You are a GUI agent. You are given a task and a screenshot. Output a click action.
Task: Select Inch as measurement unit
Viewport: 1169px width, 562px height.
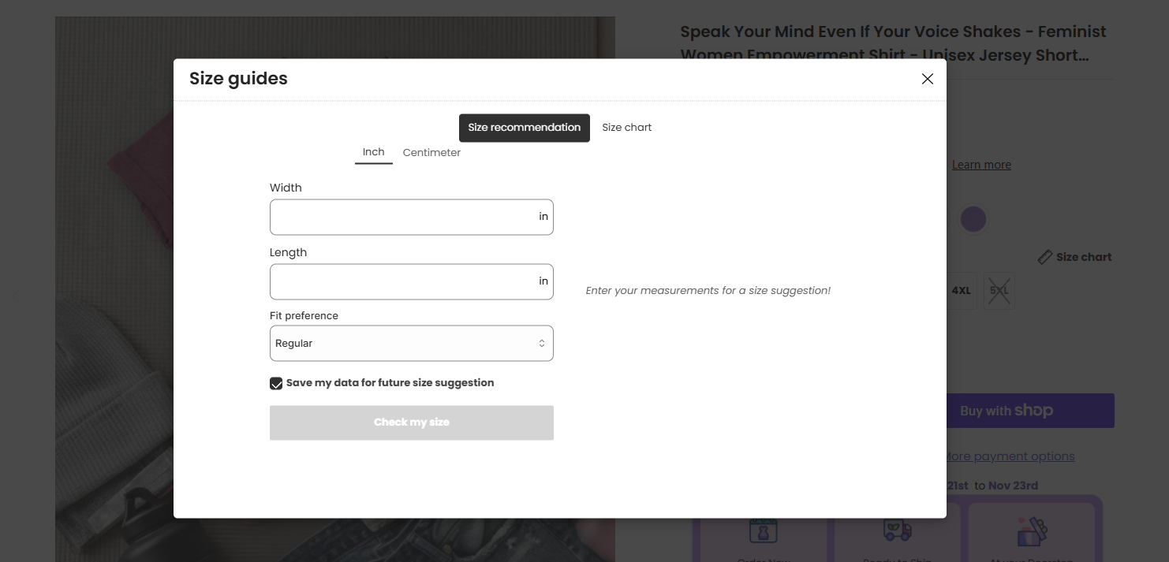[x=373, y=152]
